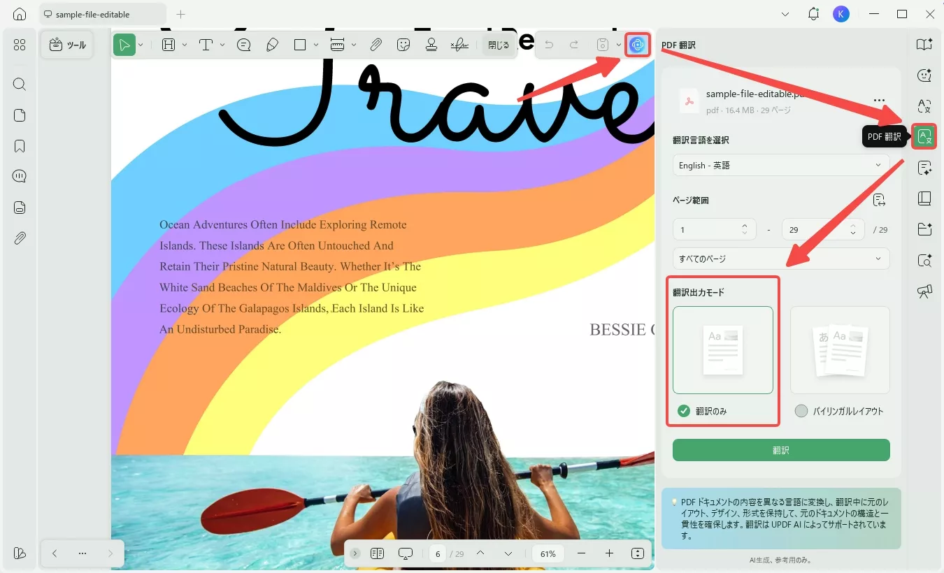This screenshot has height=573, width=944.
Task: Click the 閉じる close toolbar button
Action: (x=499, y=45)
